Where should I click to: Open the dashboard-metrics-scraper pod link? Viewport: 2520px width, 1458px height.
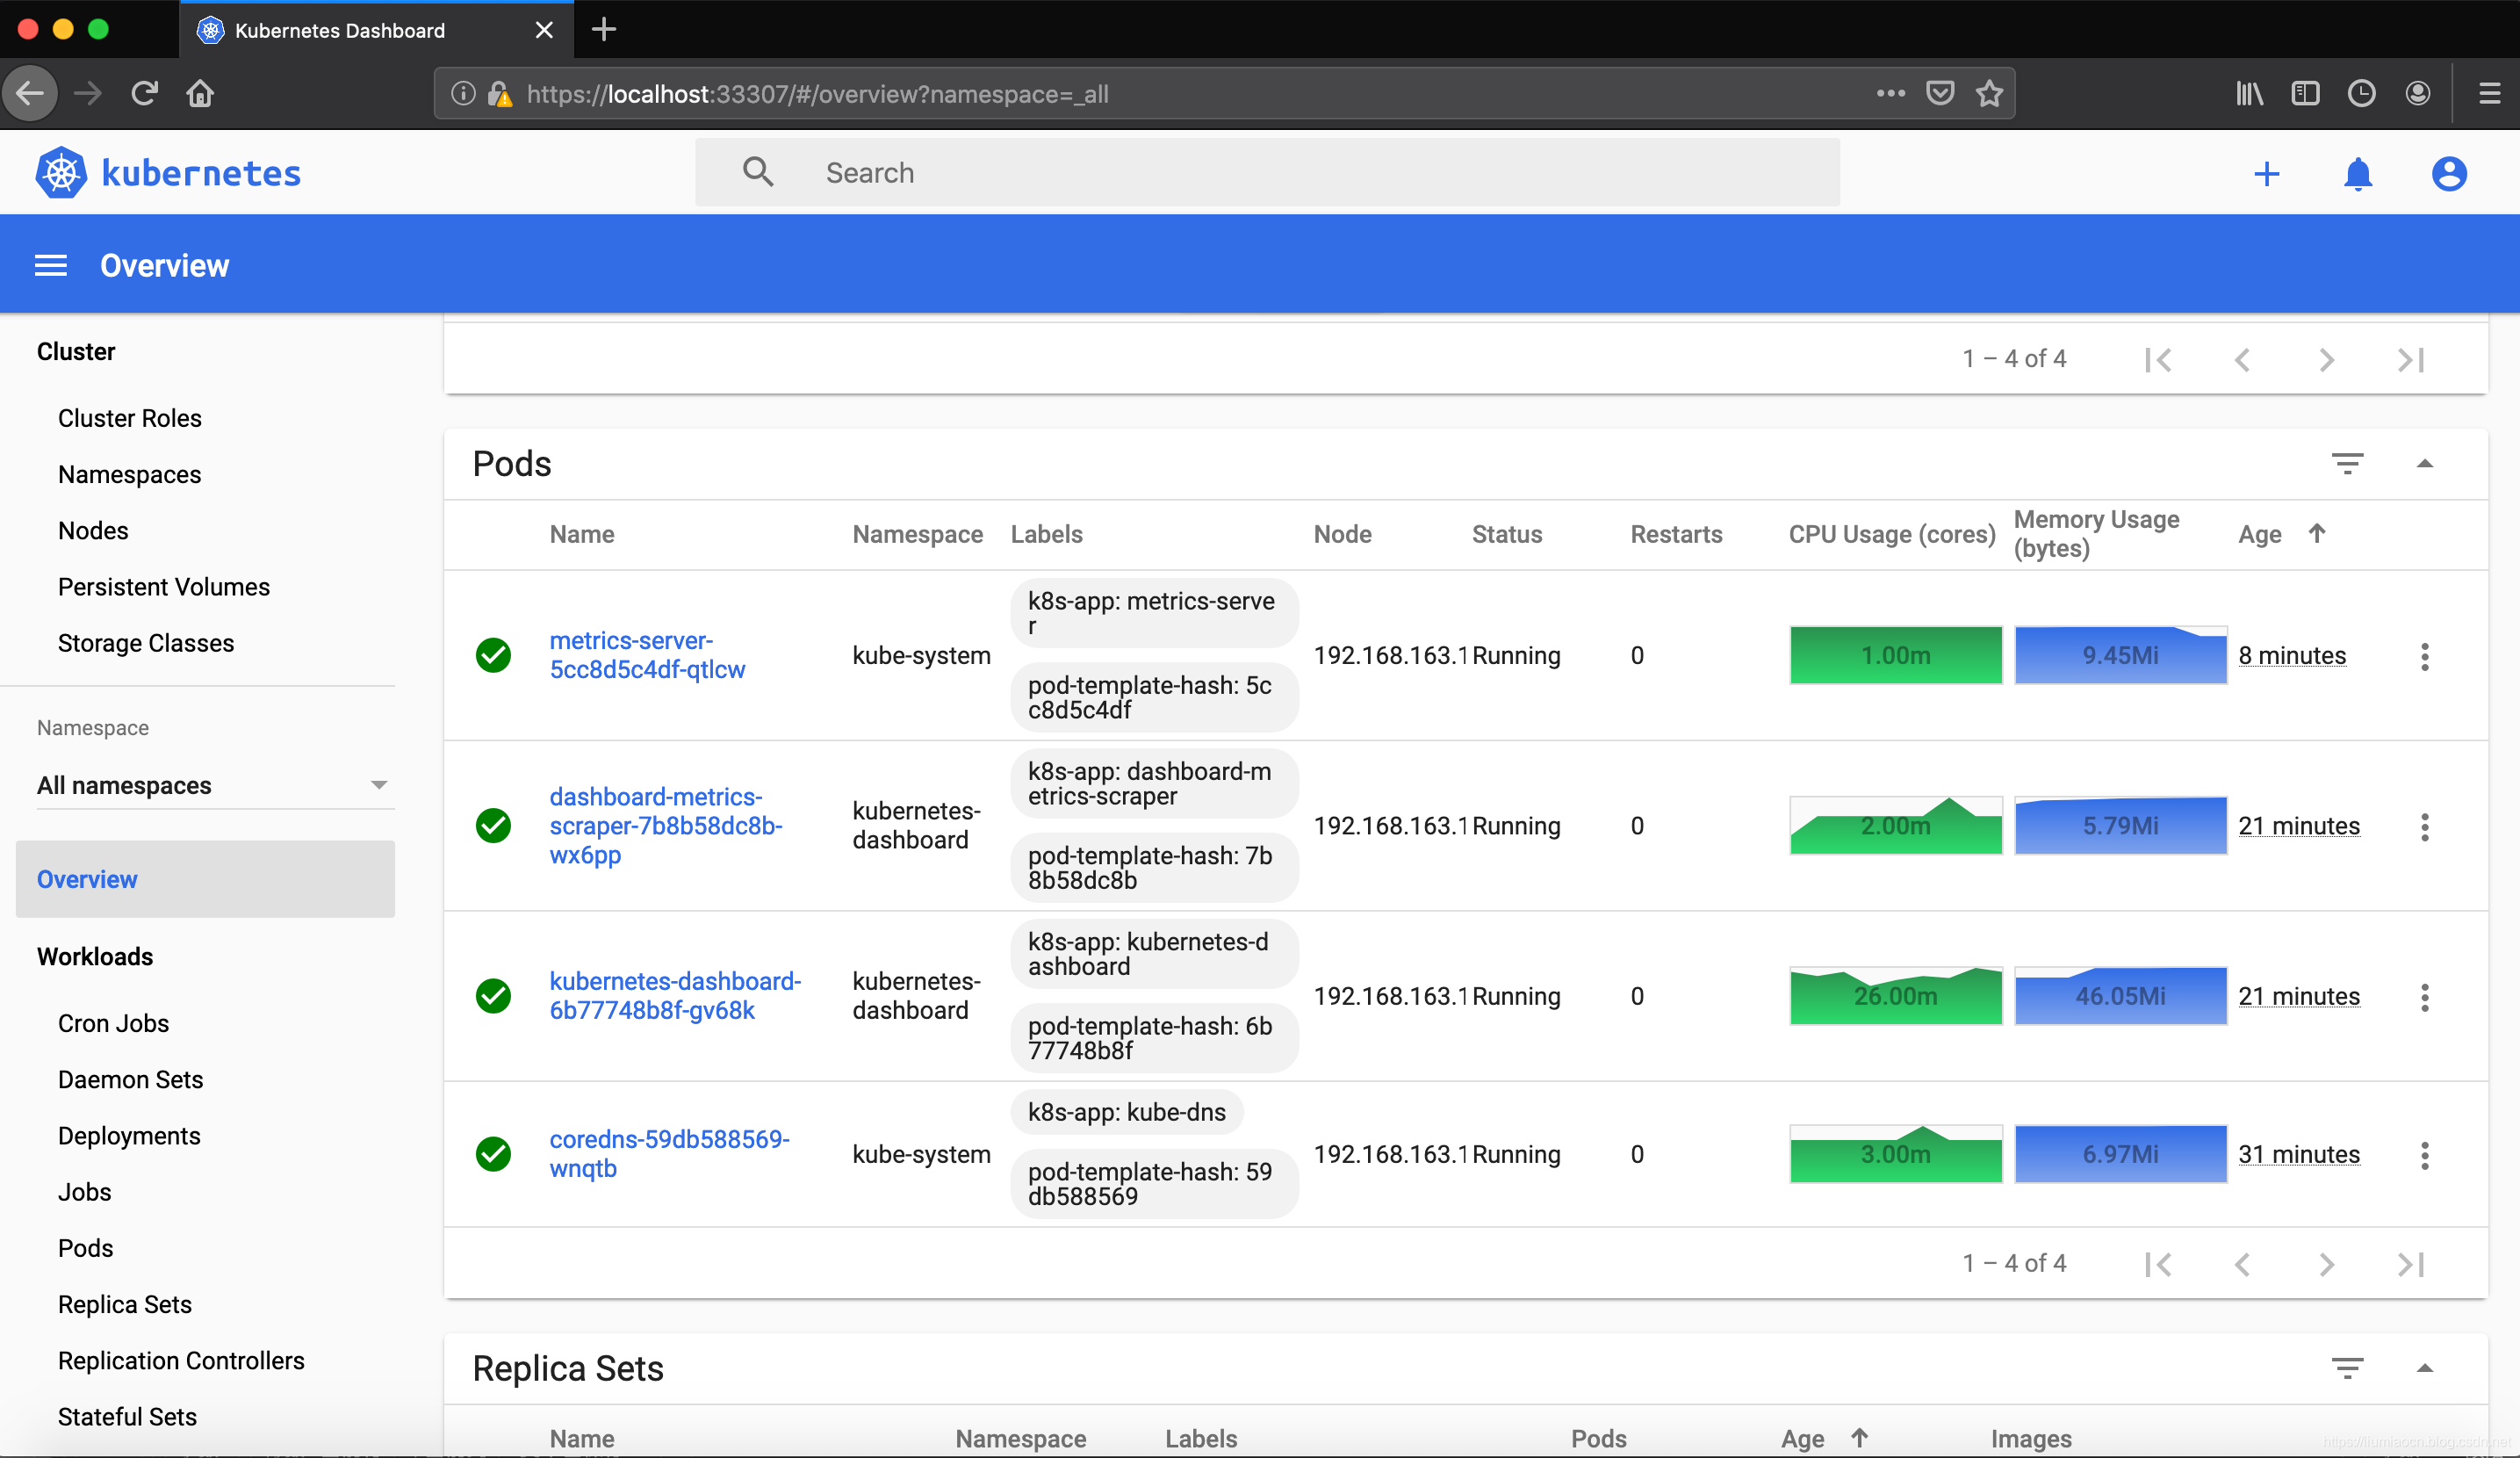pyautogui.click(x=665, y=825)
